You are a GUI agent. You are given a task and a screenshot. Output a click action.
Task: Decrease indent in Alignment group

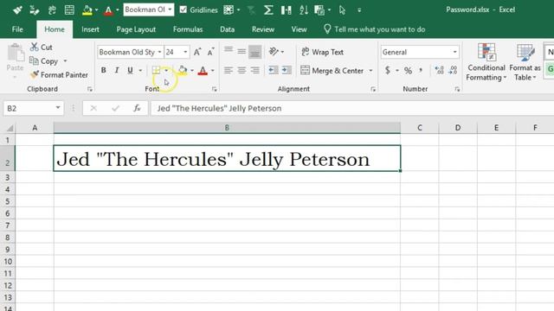pos(274,70)
